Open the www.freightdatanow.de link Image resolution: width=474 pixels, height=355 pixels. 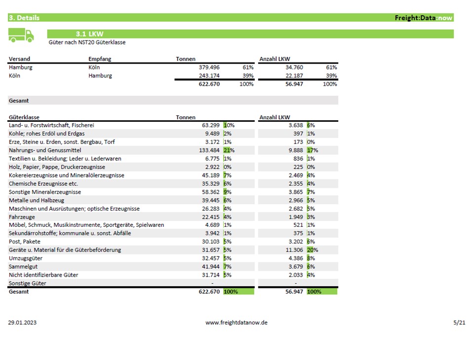click(x=237, y=322)
